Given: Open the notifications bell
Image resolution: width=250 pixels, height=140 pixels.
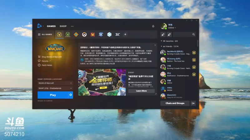Looking at the screenshot, I should (x=153, y=26).
